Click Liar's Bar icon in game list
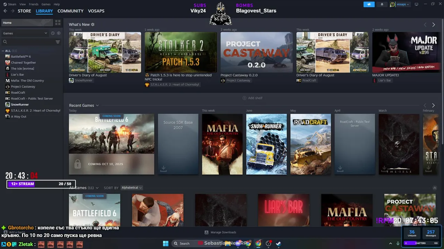 click(8, 74)
